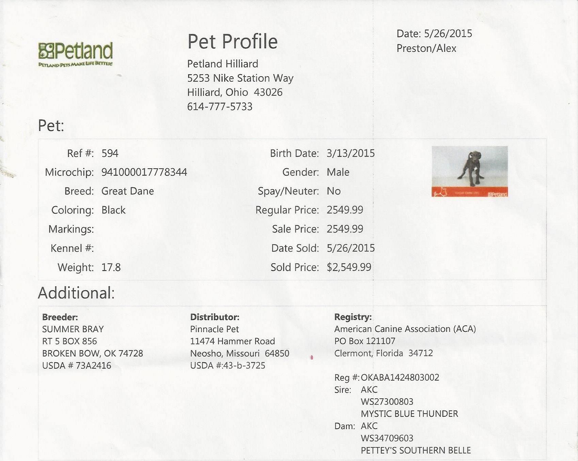Image resolution: width=578 pixels, height=461 pixels.
Task: Click birth date value '3/13/2015'
Action: coord(351,153)
